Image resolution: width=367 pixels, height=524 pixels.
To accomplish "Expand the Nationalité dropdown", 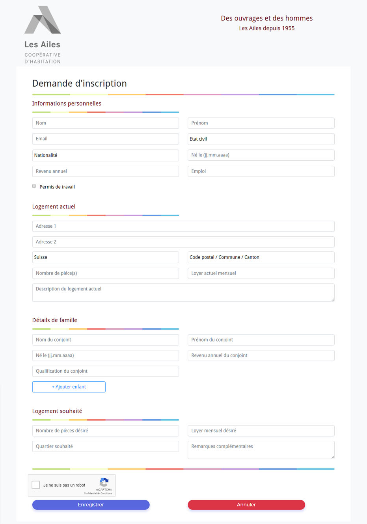I will point(106,155).
